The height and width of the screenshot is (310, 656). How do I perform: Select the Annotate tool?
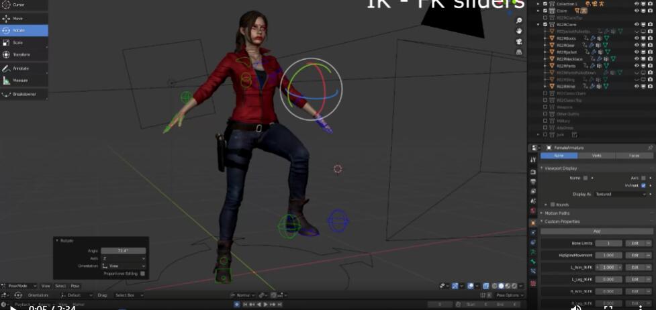24,68
